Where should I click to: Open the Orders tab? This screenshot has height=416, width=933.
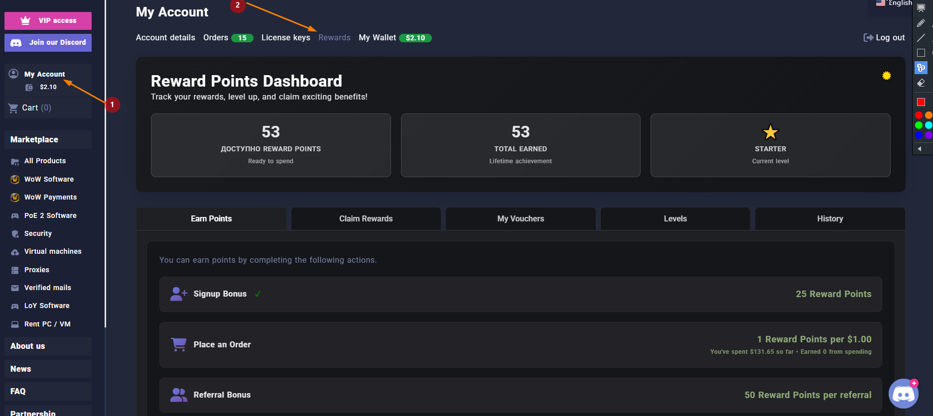coord(216,38)
